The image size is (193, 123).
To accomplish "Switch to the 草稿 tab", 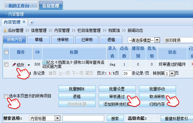I will pyautogui.click(x=39, y=40).
